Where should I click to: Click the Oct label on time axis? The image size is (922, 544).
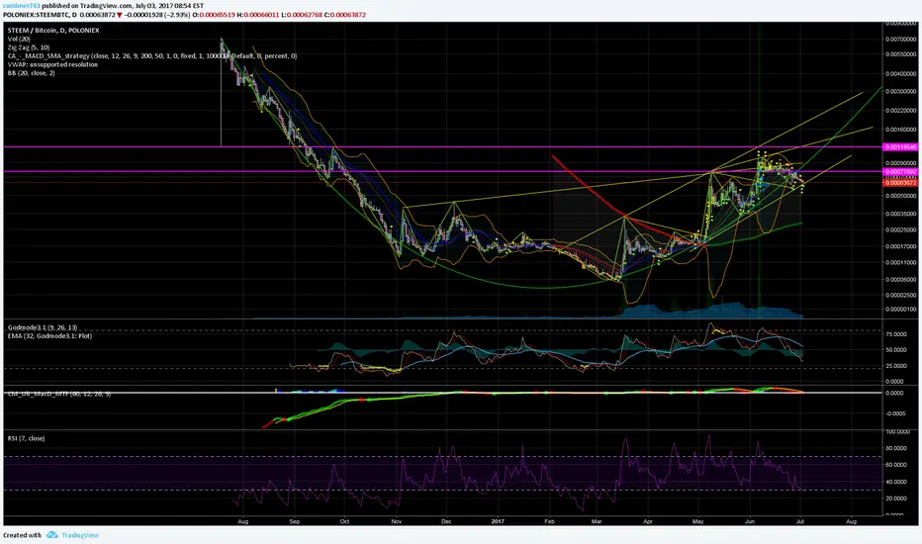pyautogui.click(x=344, y=521)
